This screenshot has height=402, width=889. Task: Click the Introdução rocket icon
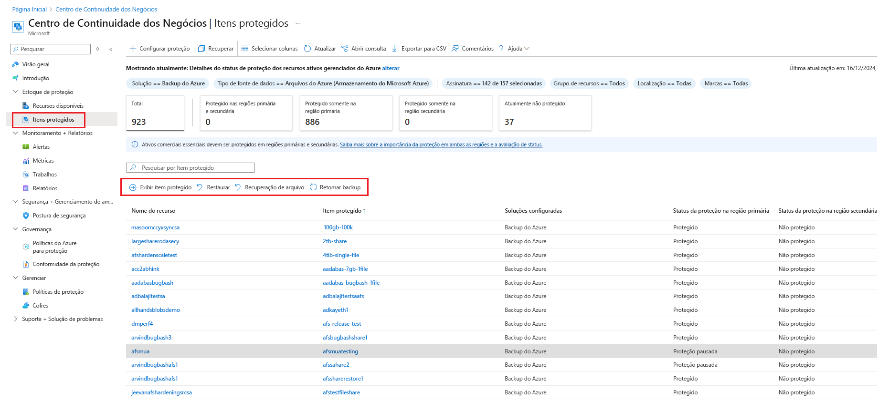[x=15, y=78]
